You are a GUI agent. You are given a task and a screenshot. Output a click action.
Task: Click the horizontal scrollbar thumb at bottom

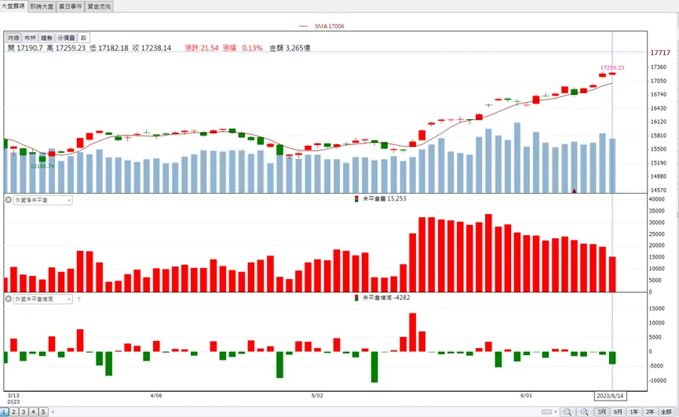click(x=547, y=412)
